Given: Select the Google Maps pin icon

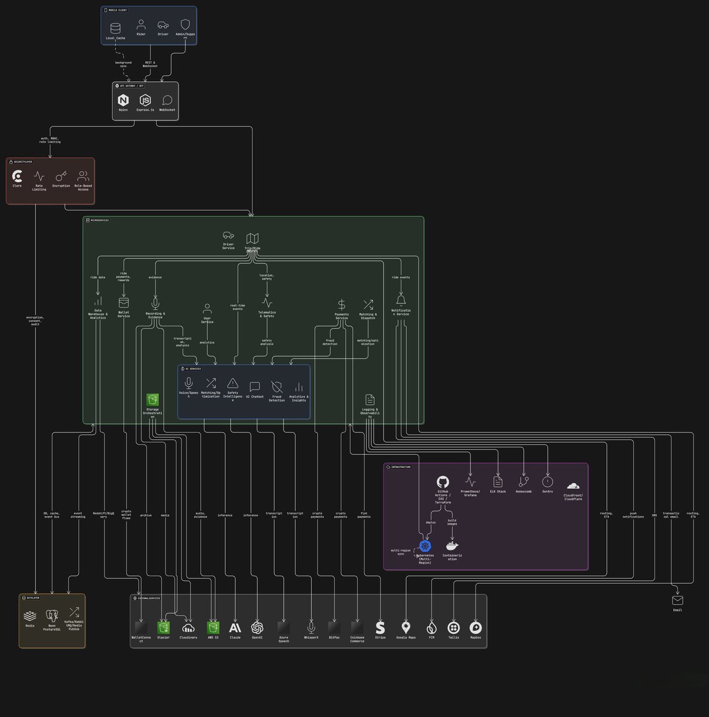Looking at the screenshot, I should tap(406, 627).
